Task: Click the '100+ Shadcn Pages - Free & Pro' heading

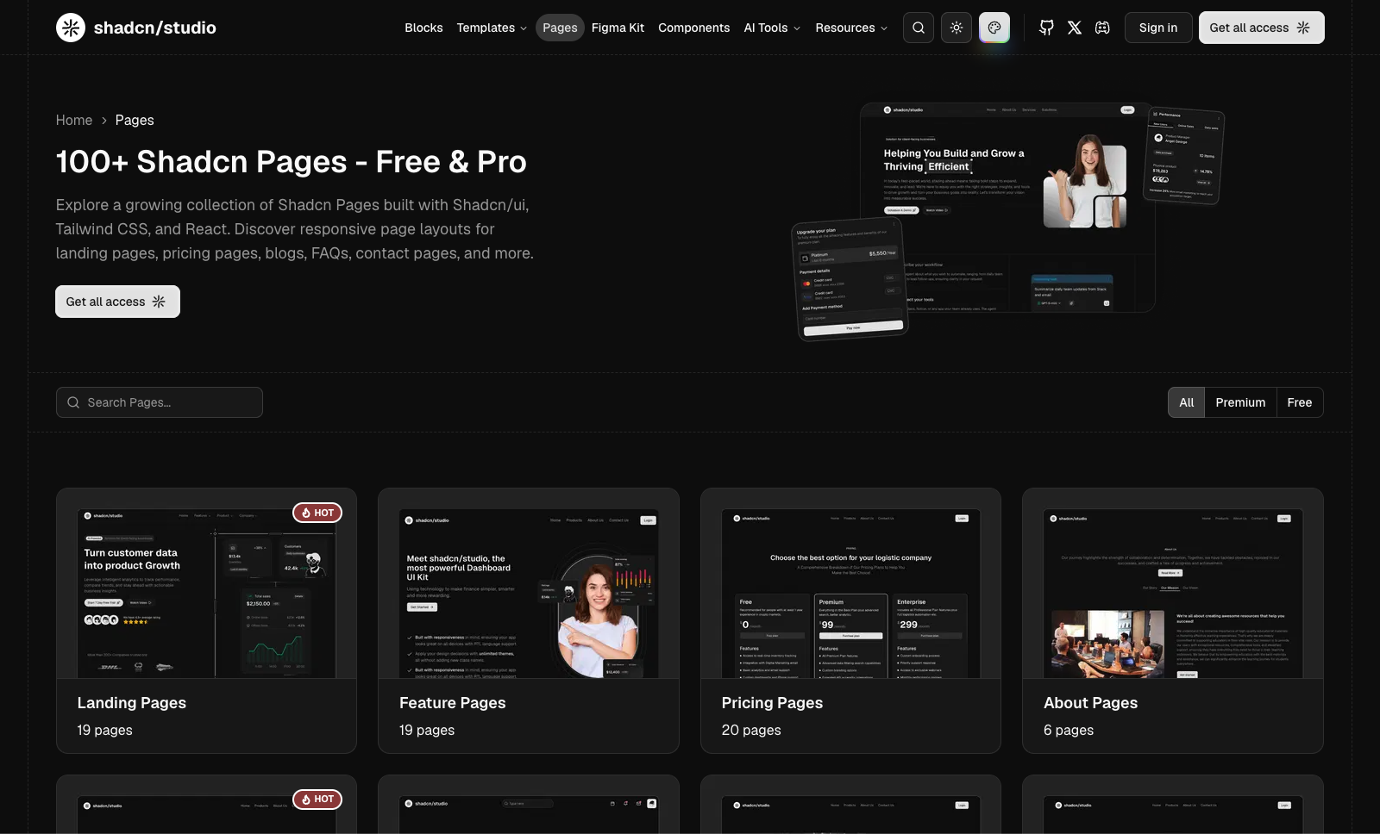Action: [292, 162]
